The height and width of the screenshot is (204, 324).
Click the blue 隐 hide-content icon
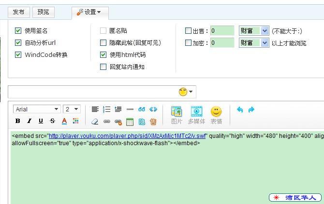(142, 122)
